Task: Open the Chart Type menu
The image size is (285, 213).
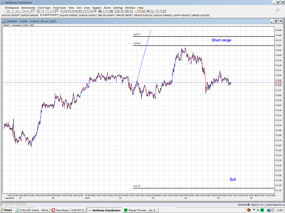Action: coord(44,8)
